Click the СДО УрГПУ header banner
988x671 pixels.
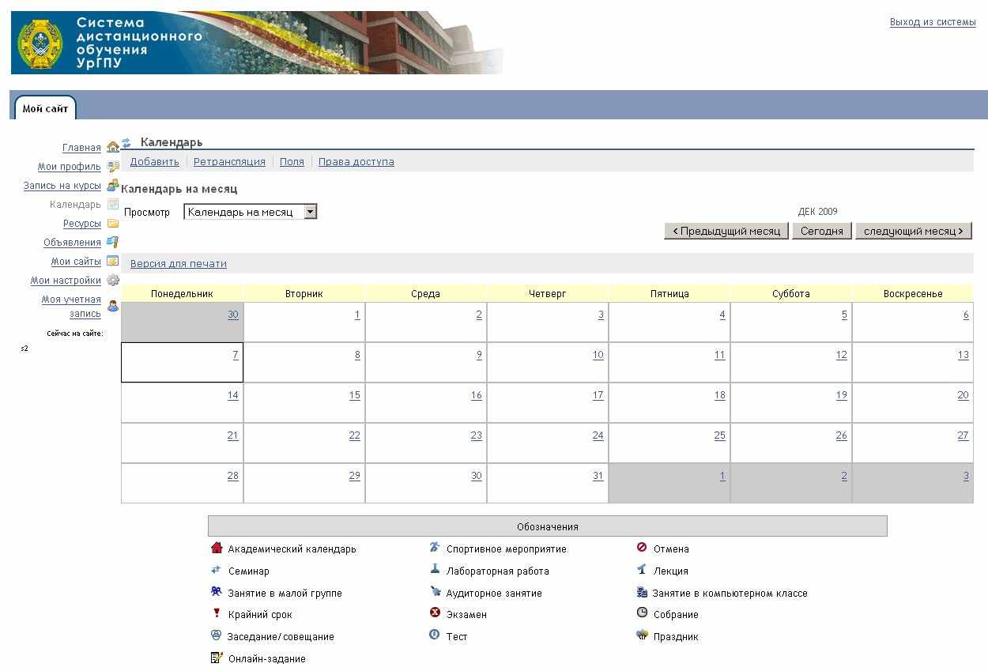coord(257,43)
